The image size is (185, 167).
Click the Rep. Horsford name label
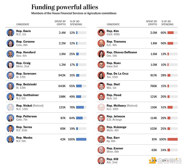point(26,52)
